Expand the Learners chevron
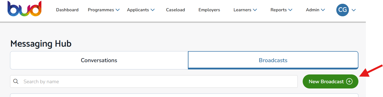Viewport: 383px width, 97px height. 255,10
